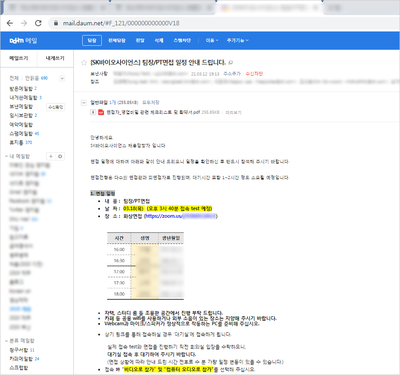Click the 성명 column header
This screenshot has height=375, width=400.
click(144, 238)
